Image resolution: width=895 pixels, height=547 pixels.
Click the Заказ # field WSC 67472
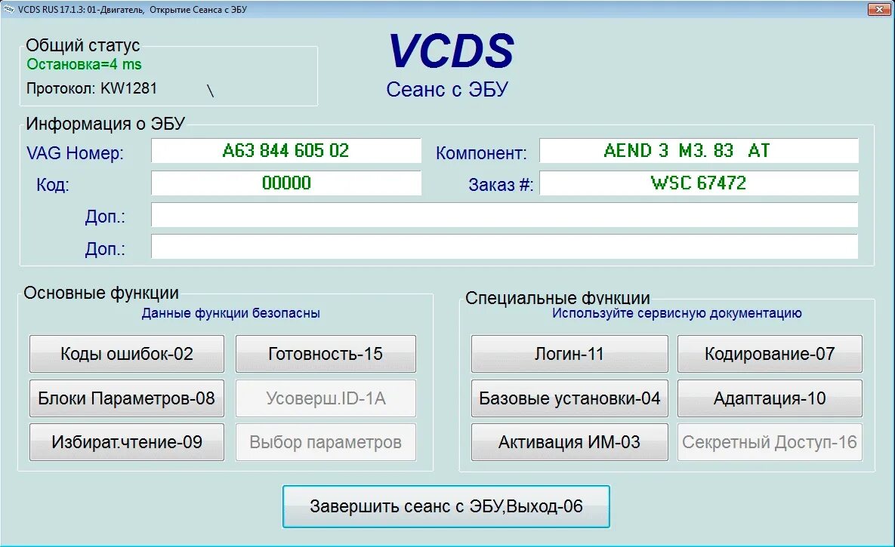[699, 183]
